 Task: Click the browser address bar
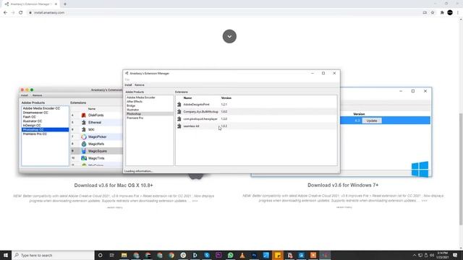coord(224,13)
